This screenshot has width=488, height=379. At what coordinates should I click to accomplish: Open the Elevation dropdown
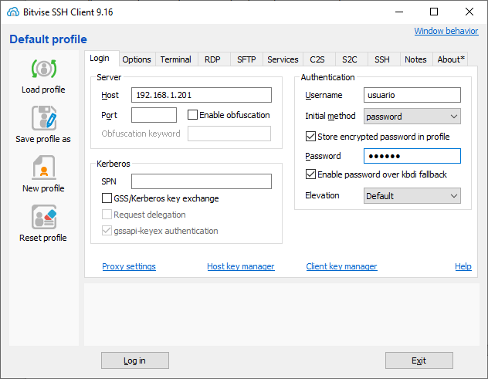(412, 196)
